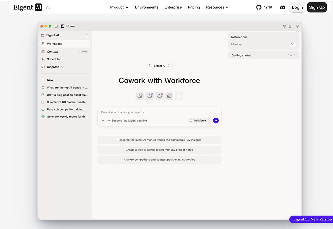Open the centered Eigent AI folder dropdown

click(159, 66)
